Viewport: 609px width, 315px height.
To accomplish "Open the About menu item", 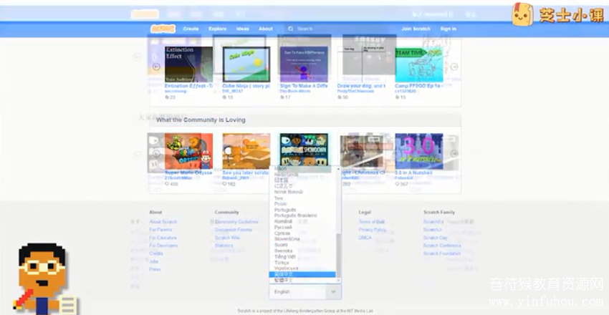I will [x=266, y=29].
